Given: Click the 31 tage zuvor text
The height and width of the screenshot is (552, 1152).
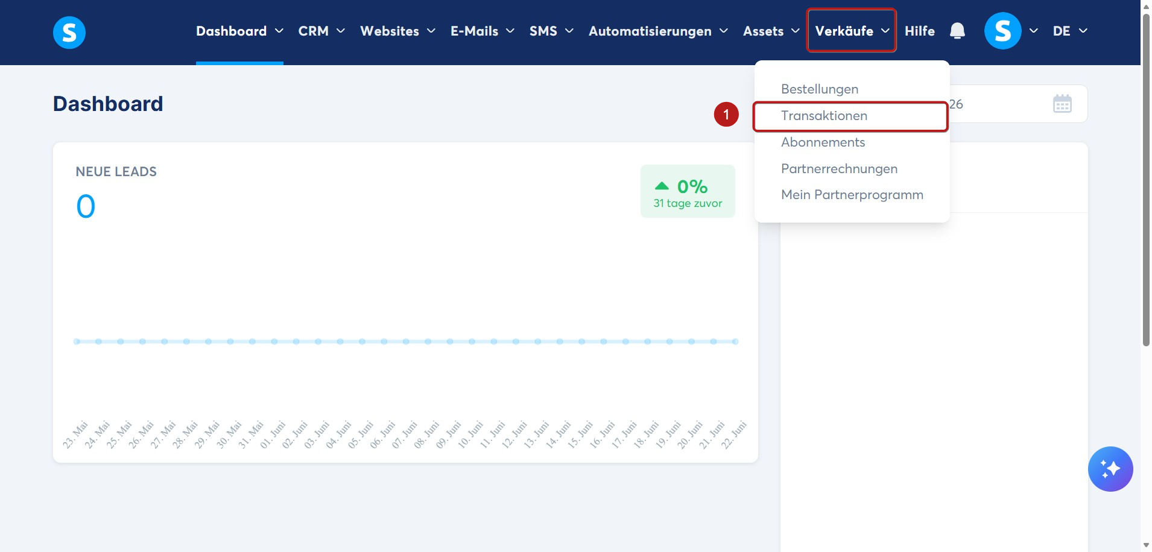Looking at the screenshot, I should pos(688,203).
